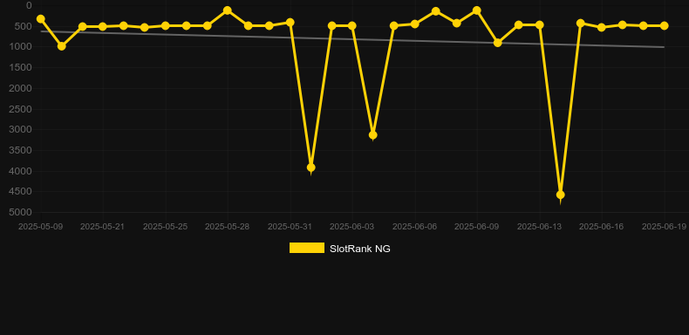Select the data point at 2025-06-06
The width and height of the screenshot is (689, 335).
(415, 24)
